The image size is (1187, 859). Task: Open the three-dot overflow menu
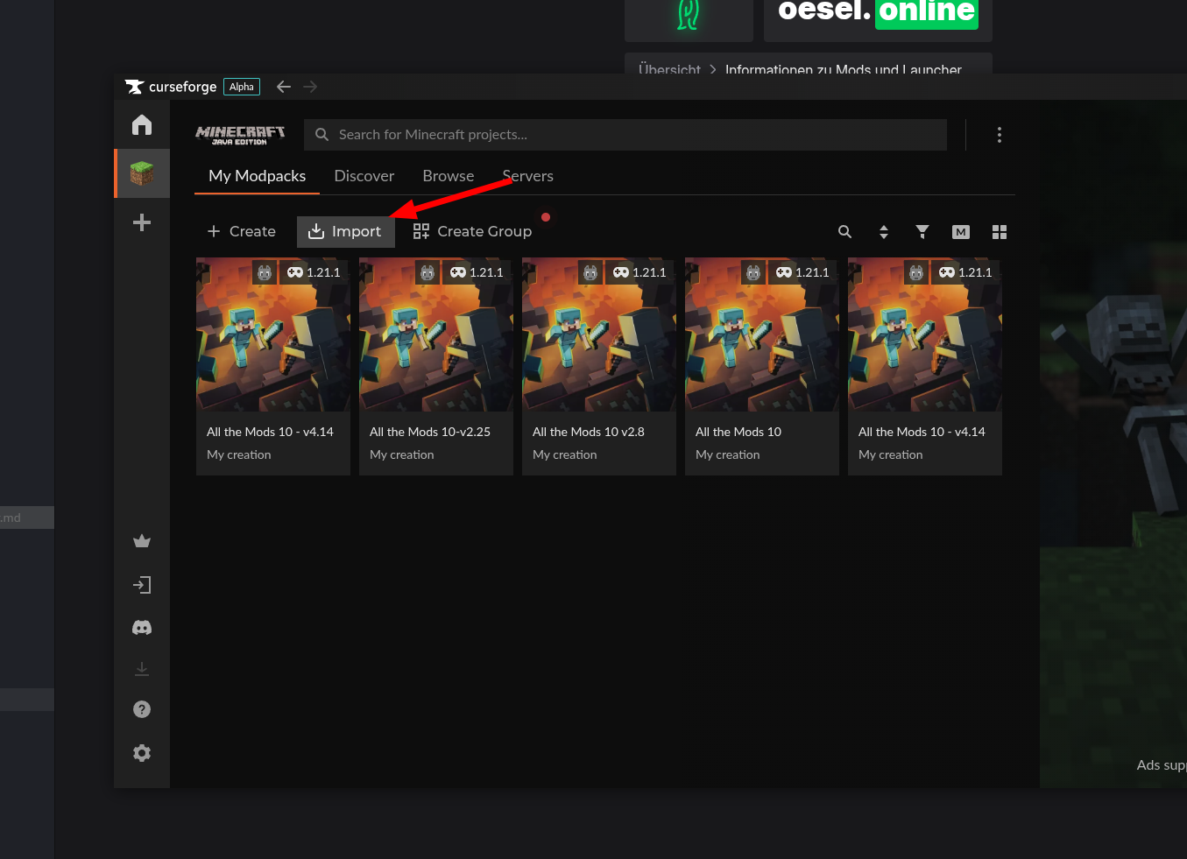(999, 134)
